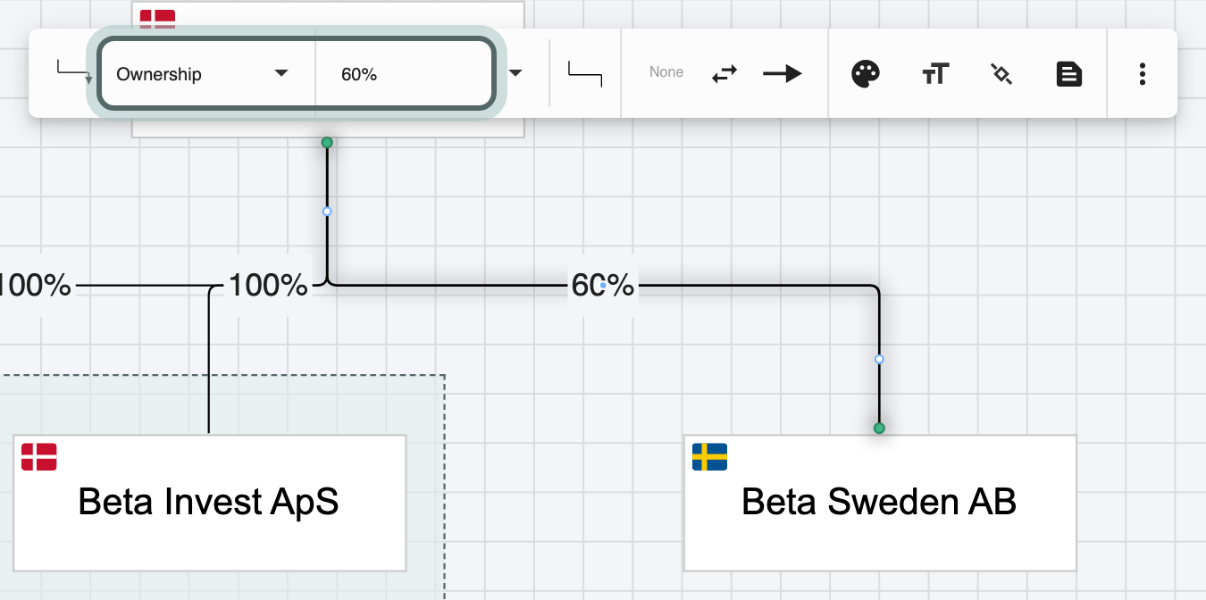Open the three-dot more options menu
This screenshot has width=1206, height=600.
click(1143, 74)
